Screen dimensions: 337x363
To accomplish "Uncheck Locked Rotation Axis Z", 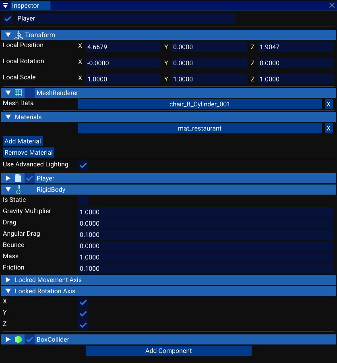I will pos(83,325).
